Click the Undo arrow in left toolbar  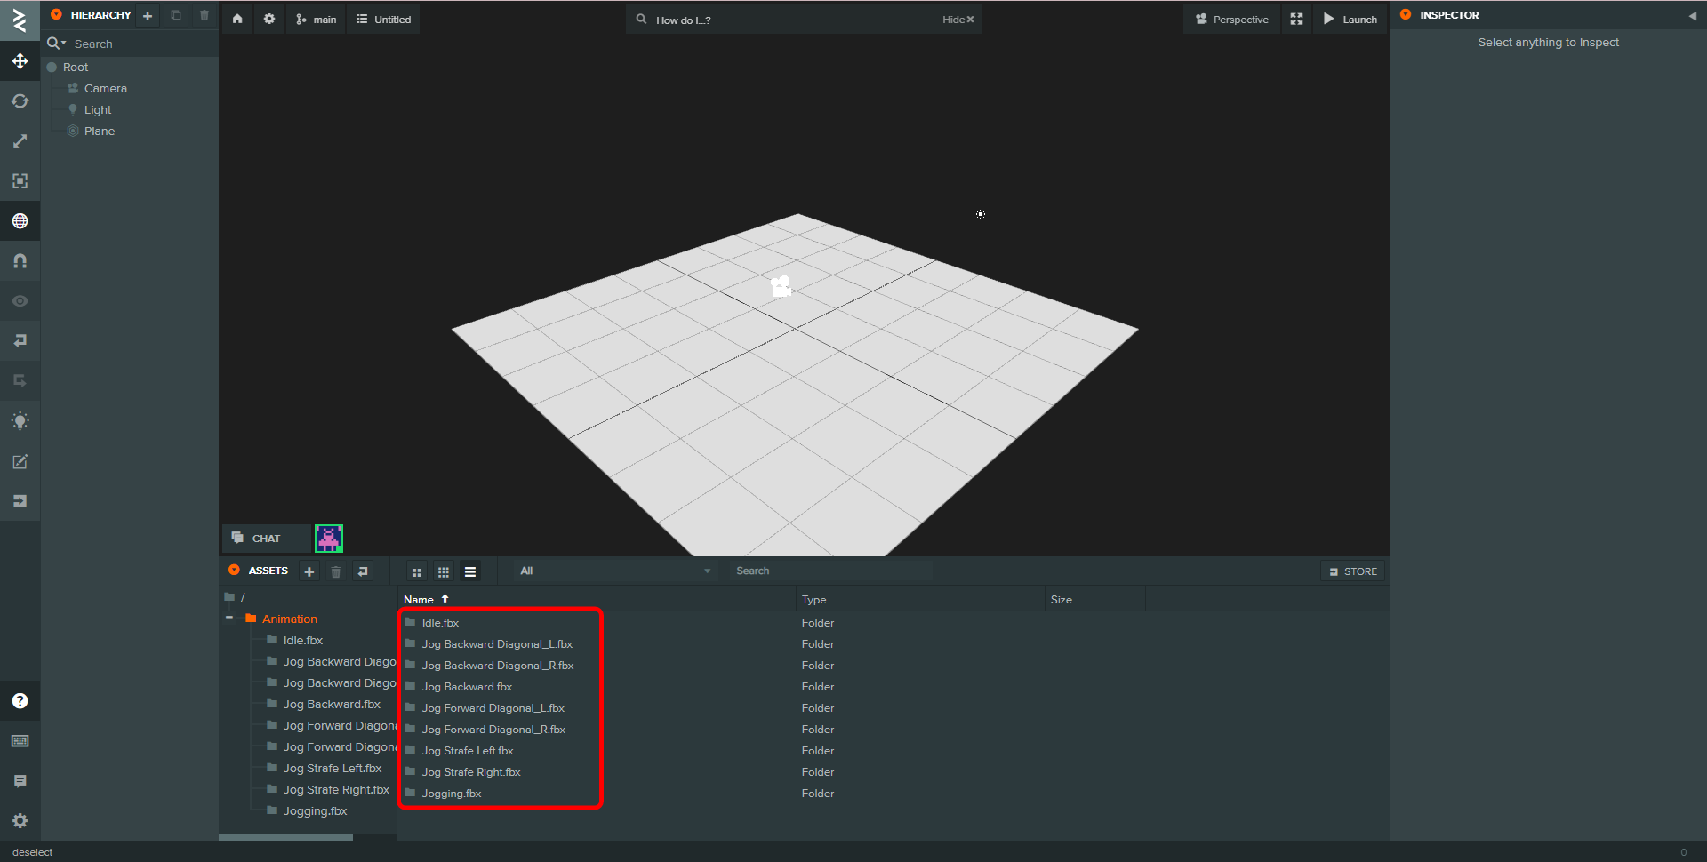(x=20, y=341)
